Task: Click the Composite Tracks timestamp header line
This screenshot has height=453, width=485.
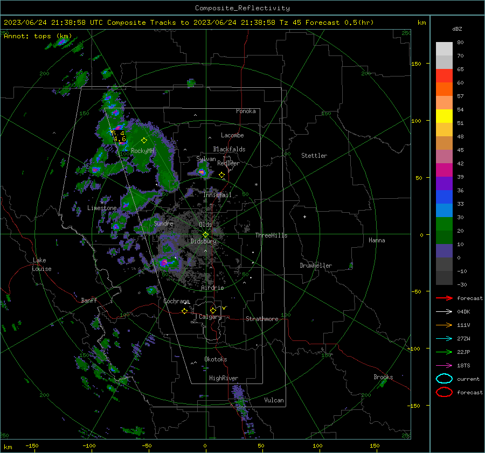Action: [189, 23]
